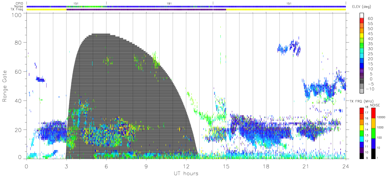This screenshot has width=389, height=180.
Task: Click the '60' elevation colorbar label
Action: 371,18
